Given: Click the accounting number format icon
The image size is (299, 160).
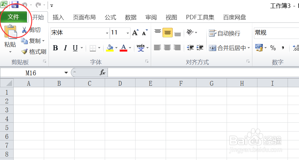Looking at the screenshot, I should pos(259,48).
